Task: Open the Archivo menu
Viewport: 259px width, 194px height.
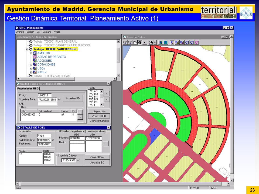Action: tap(20, 32)
